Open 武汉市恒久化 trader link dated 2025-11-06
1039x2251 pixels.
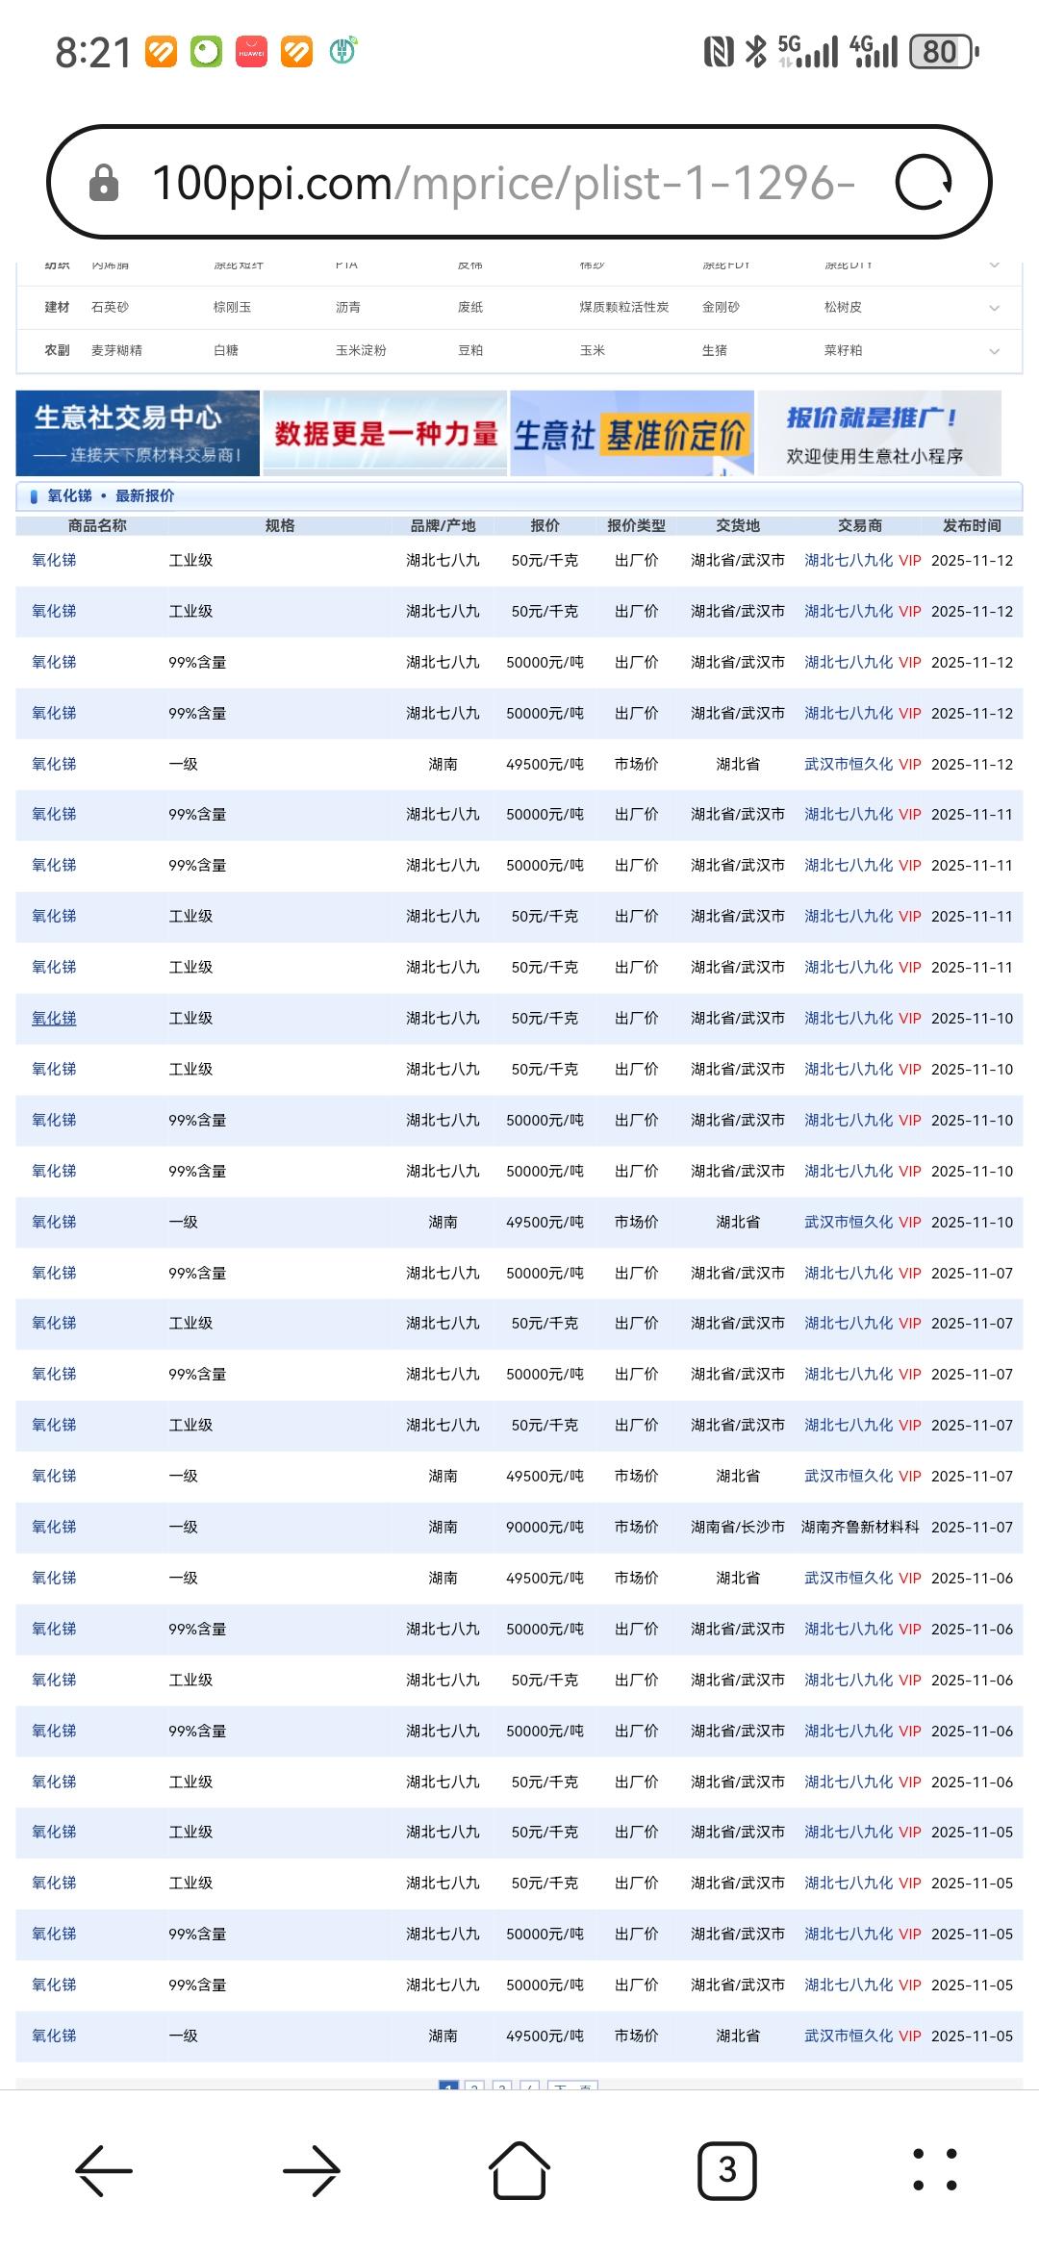849,1578
